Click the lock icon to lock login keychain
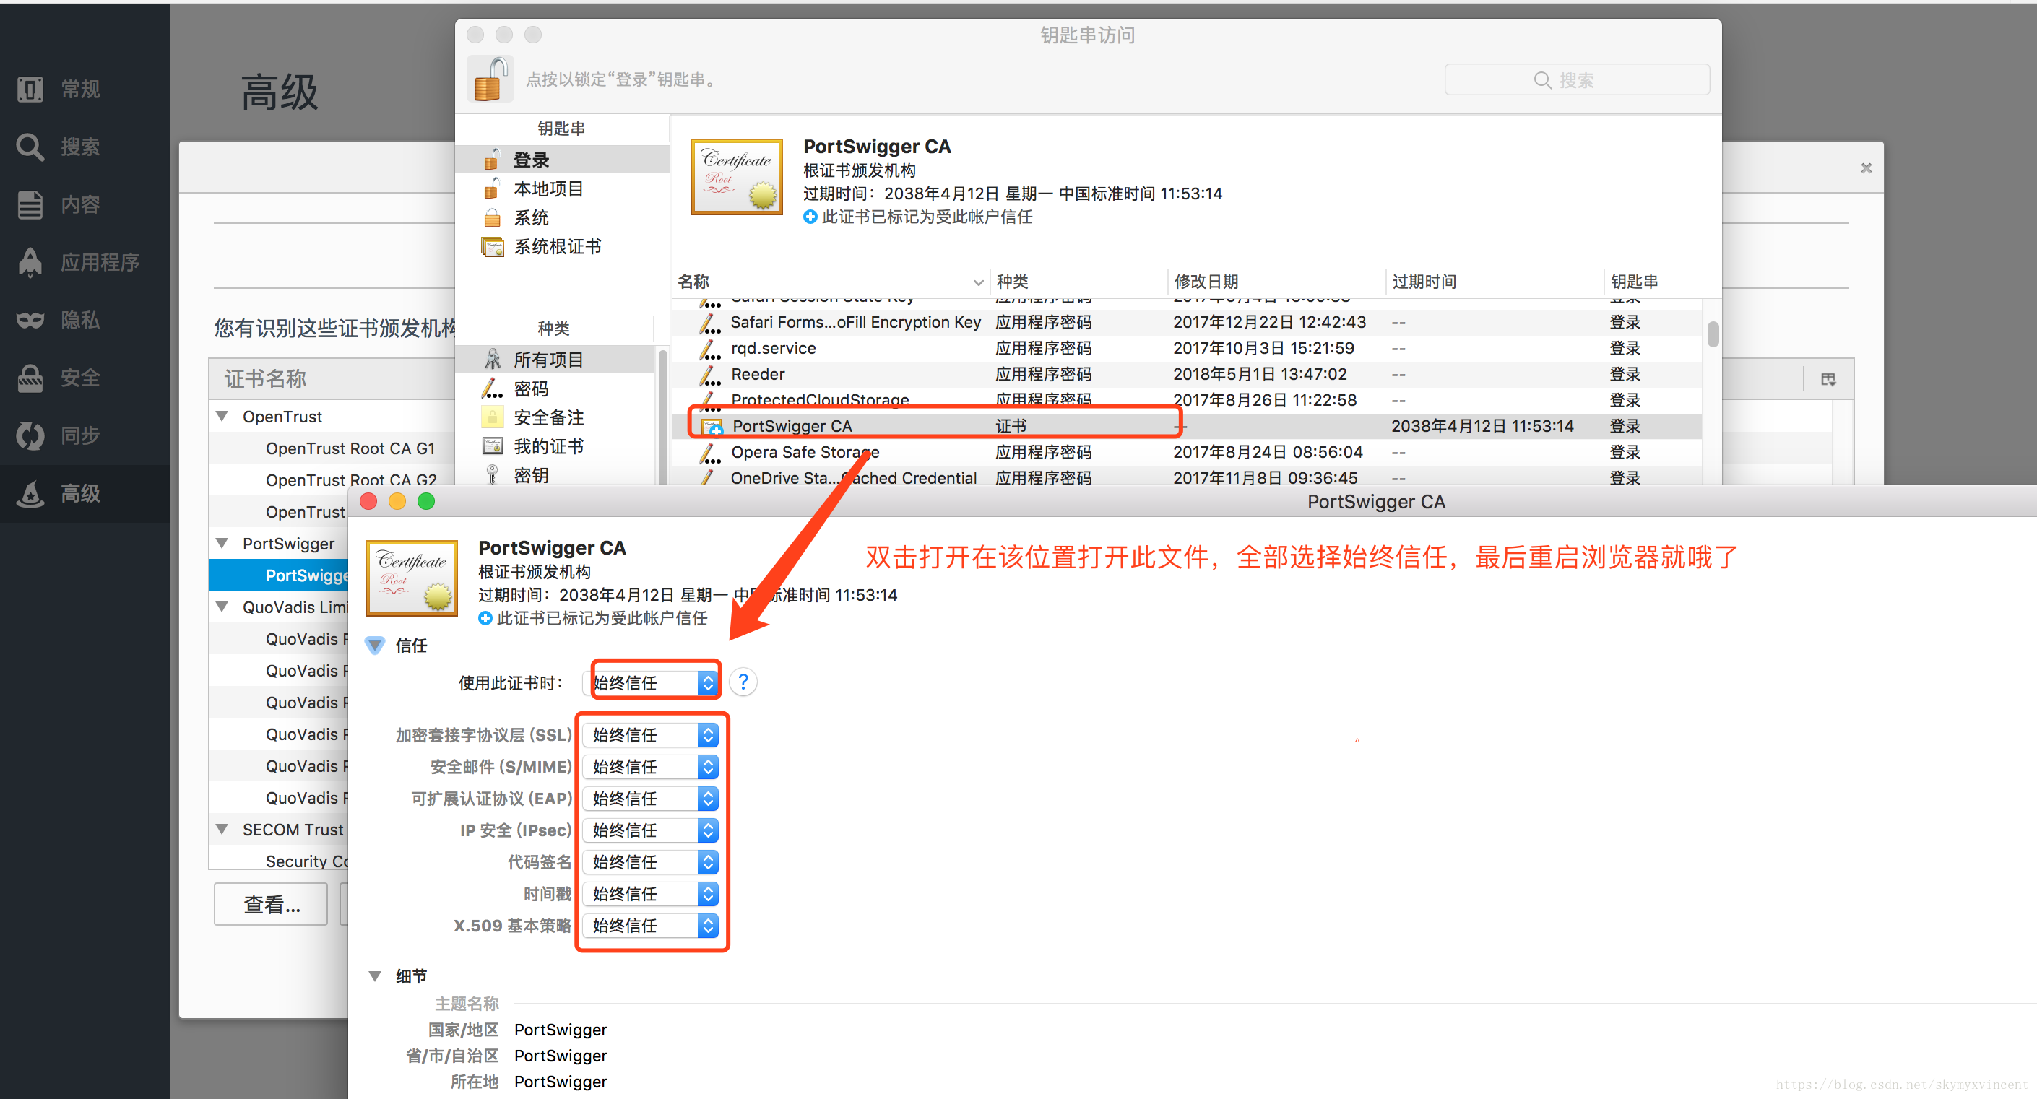2037x1099 pixels. [x=490, y=79]
